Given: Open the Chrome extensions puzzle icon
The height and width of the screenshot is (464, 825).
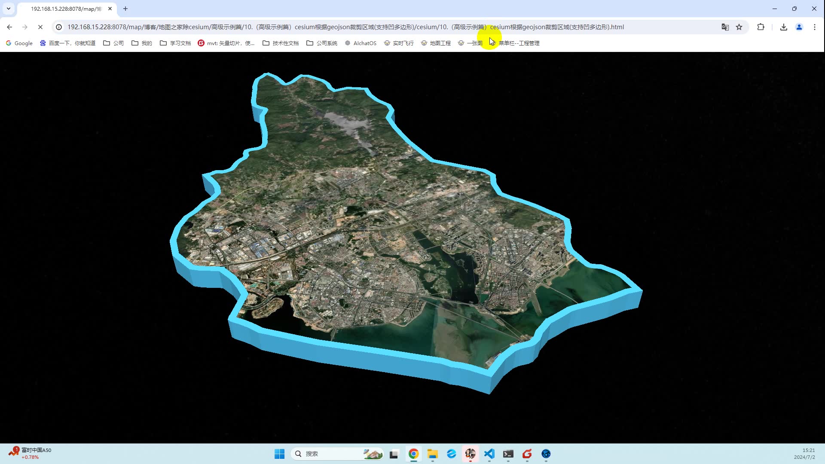Looking at the screenshot, I should coord(761,27).
